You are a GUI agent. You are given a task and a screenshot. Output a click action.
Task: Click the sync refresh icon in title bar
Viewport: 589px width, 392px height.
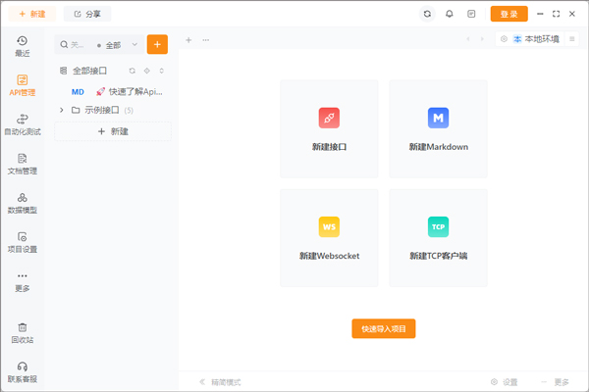[427, 14]
